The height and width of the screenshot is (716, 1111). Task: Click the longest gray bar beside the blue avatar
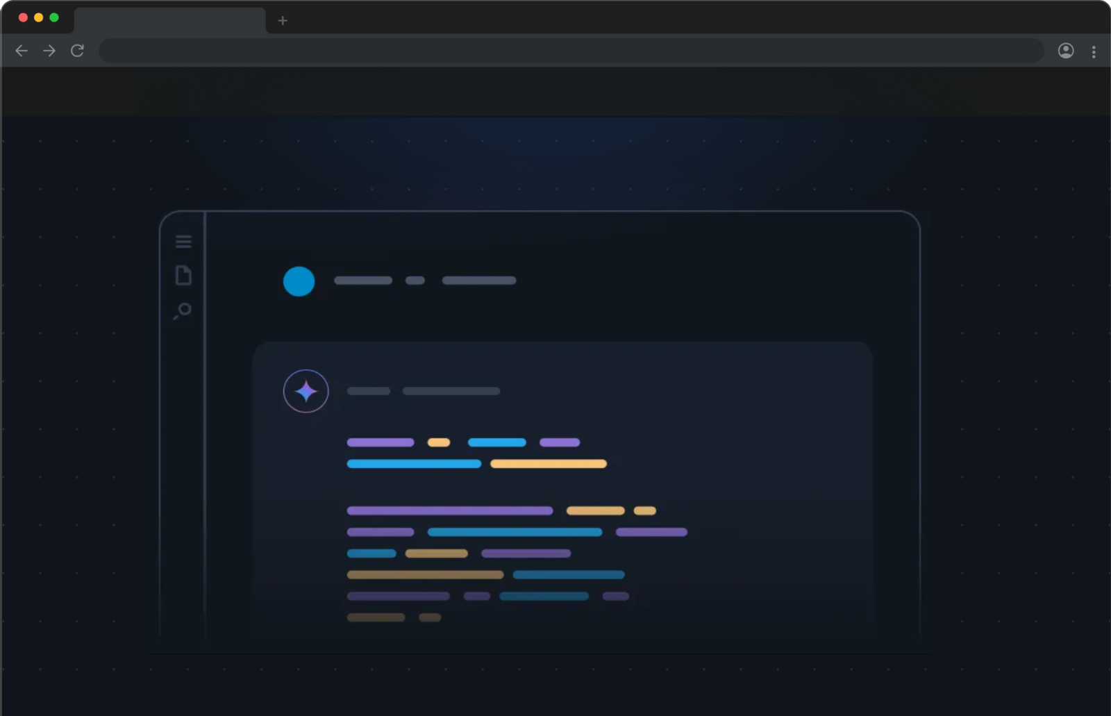click(479, 281)
